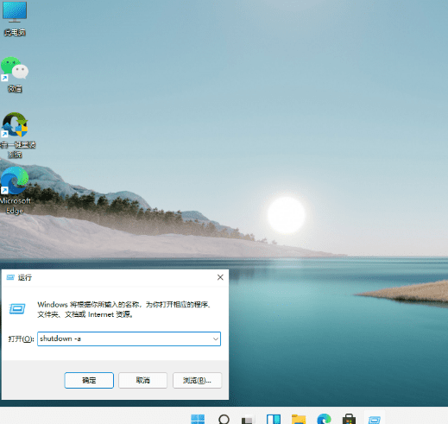Image resolution: width=448 pixels, height=424 pixels.
Task: Launch File Explorer from taskbar
Action: (x=299, y=419)
